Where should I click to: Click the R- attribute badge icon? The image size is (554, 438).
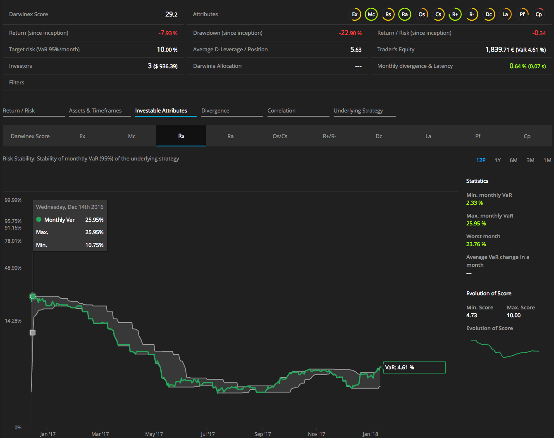point(472,14)
